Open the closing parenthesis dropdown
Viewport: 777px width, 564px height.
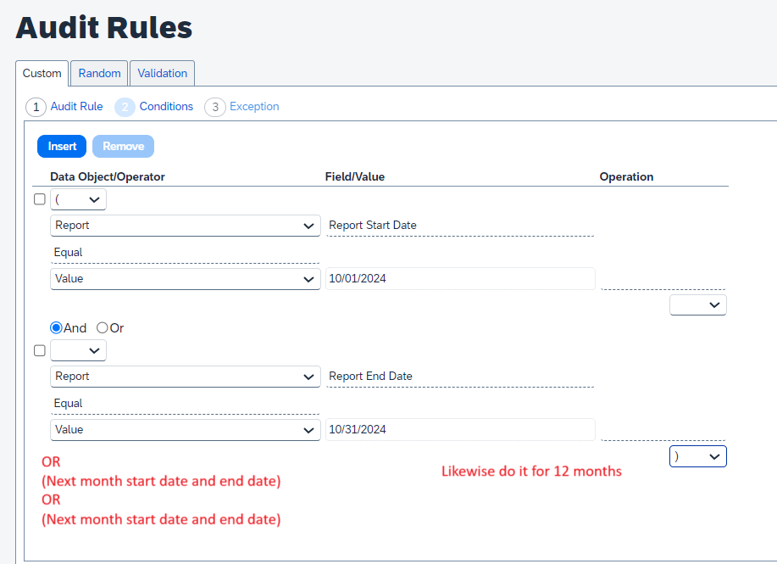pos(697,456)
